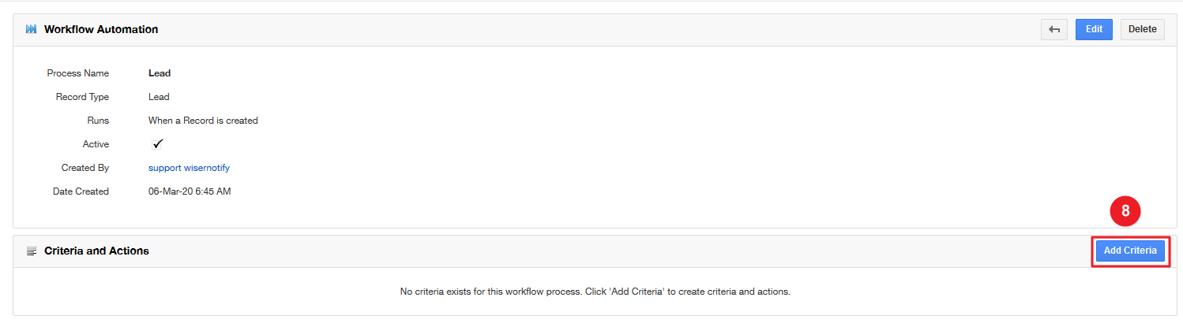Click the Record Type value Lead
The width and height of the screenshot is (1183, 327).
(x=159, y=97)
